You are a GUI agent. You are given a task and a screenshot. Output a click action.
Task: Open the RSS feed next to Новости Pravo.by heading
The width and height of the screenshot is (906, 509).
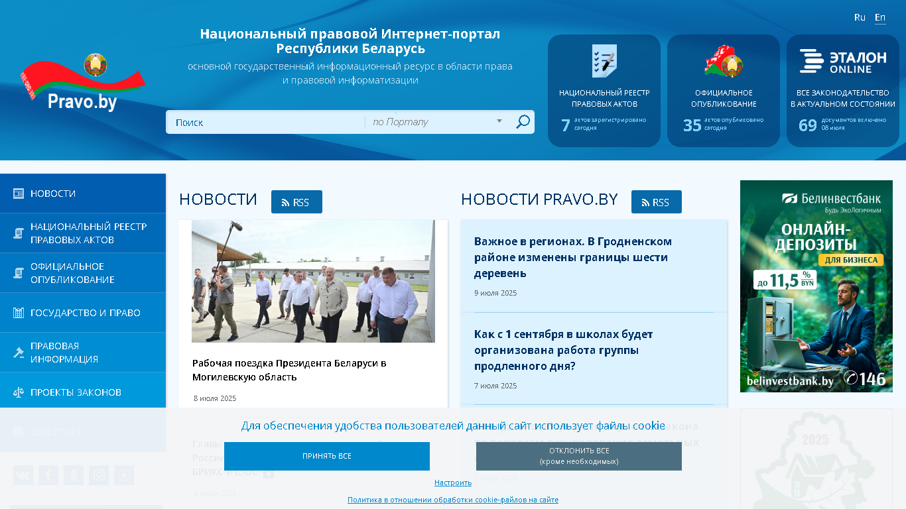coord(657,202)
